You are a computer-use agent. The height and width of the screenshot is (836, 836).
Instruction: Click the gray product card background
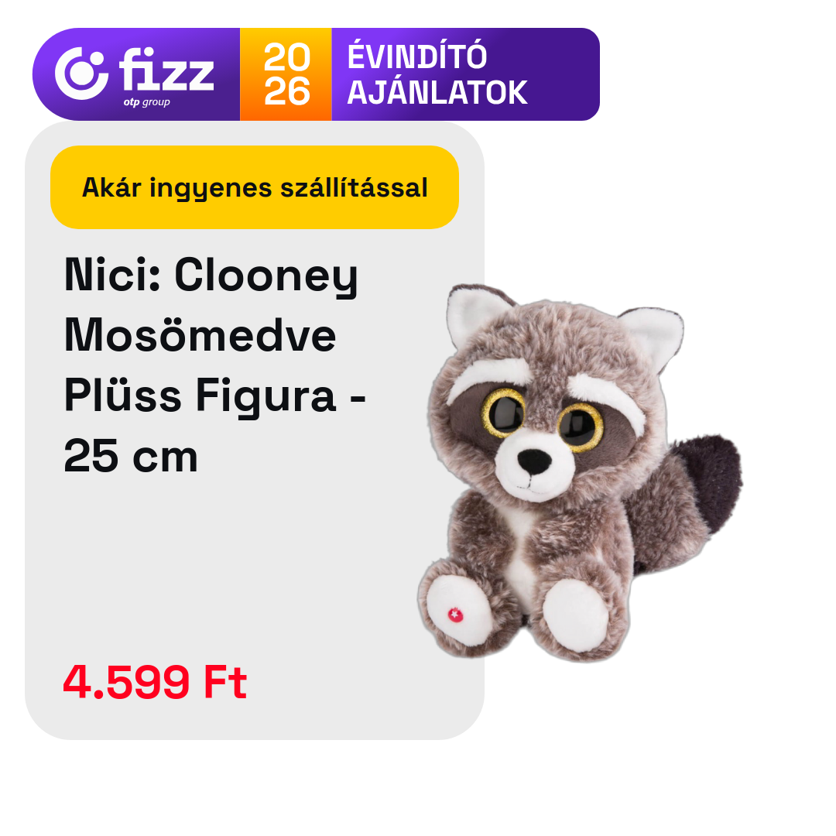pyautogui.click(x=255, y=560)
